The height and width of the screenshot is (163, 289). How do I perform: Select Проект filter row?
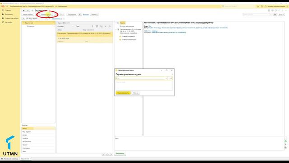click(x=38, y=145)
